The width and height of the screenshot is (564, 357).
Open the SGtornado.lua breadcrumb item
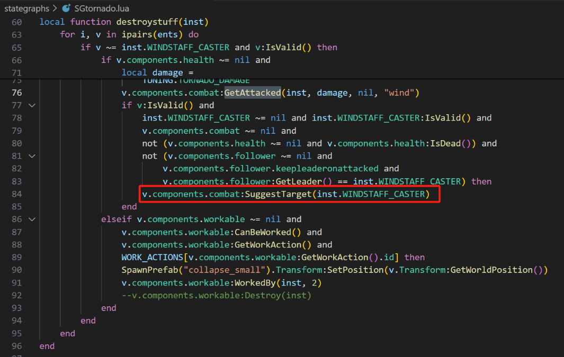point(102,8)
